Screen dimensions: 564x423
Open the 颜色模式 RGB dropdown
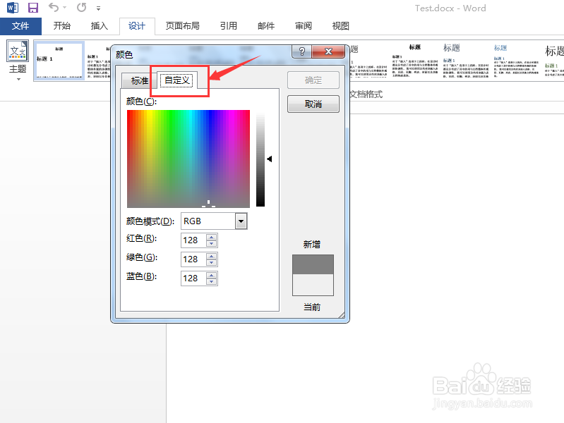(241, 221)
